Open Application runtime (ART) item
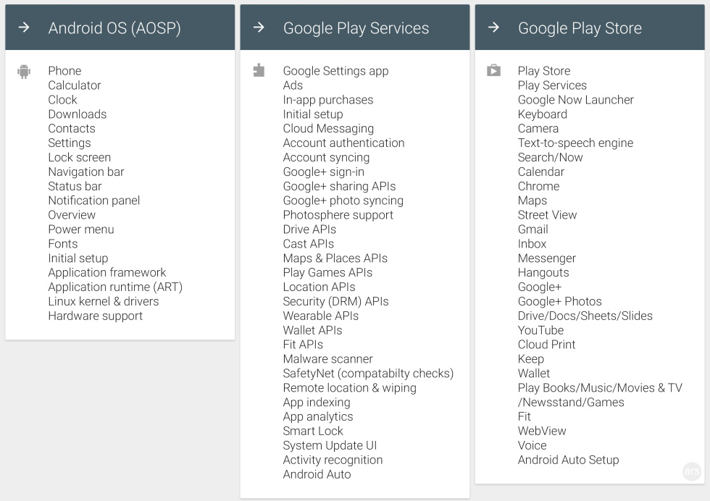 115,287
